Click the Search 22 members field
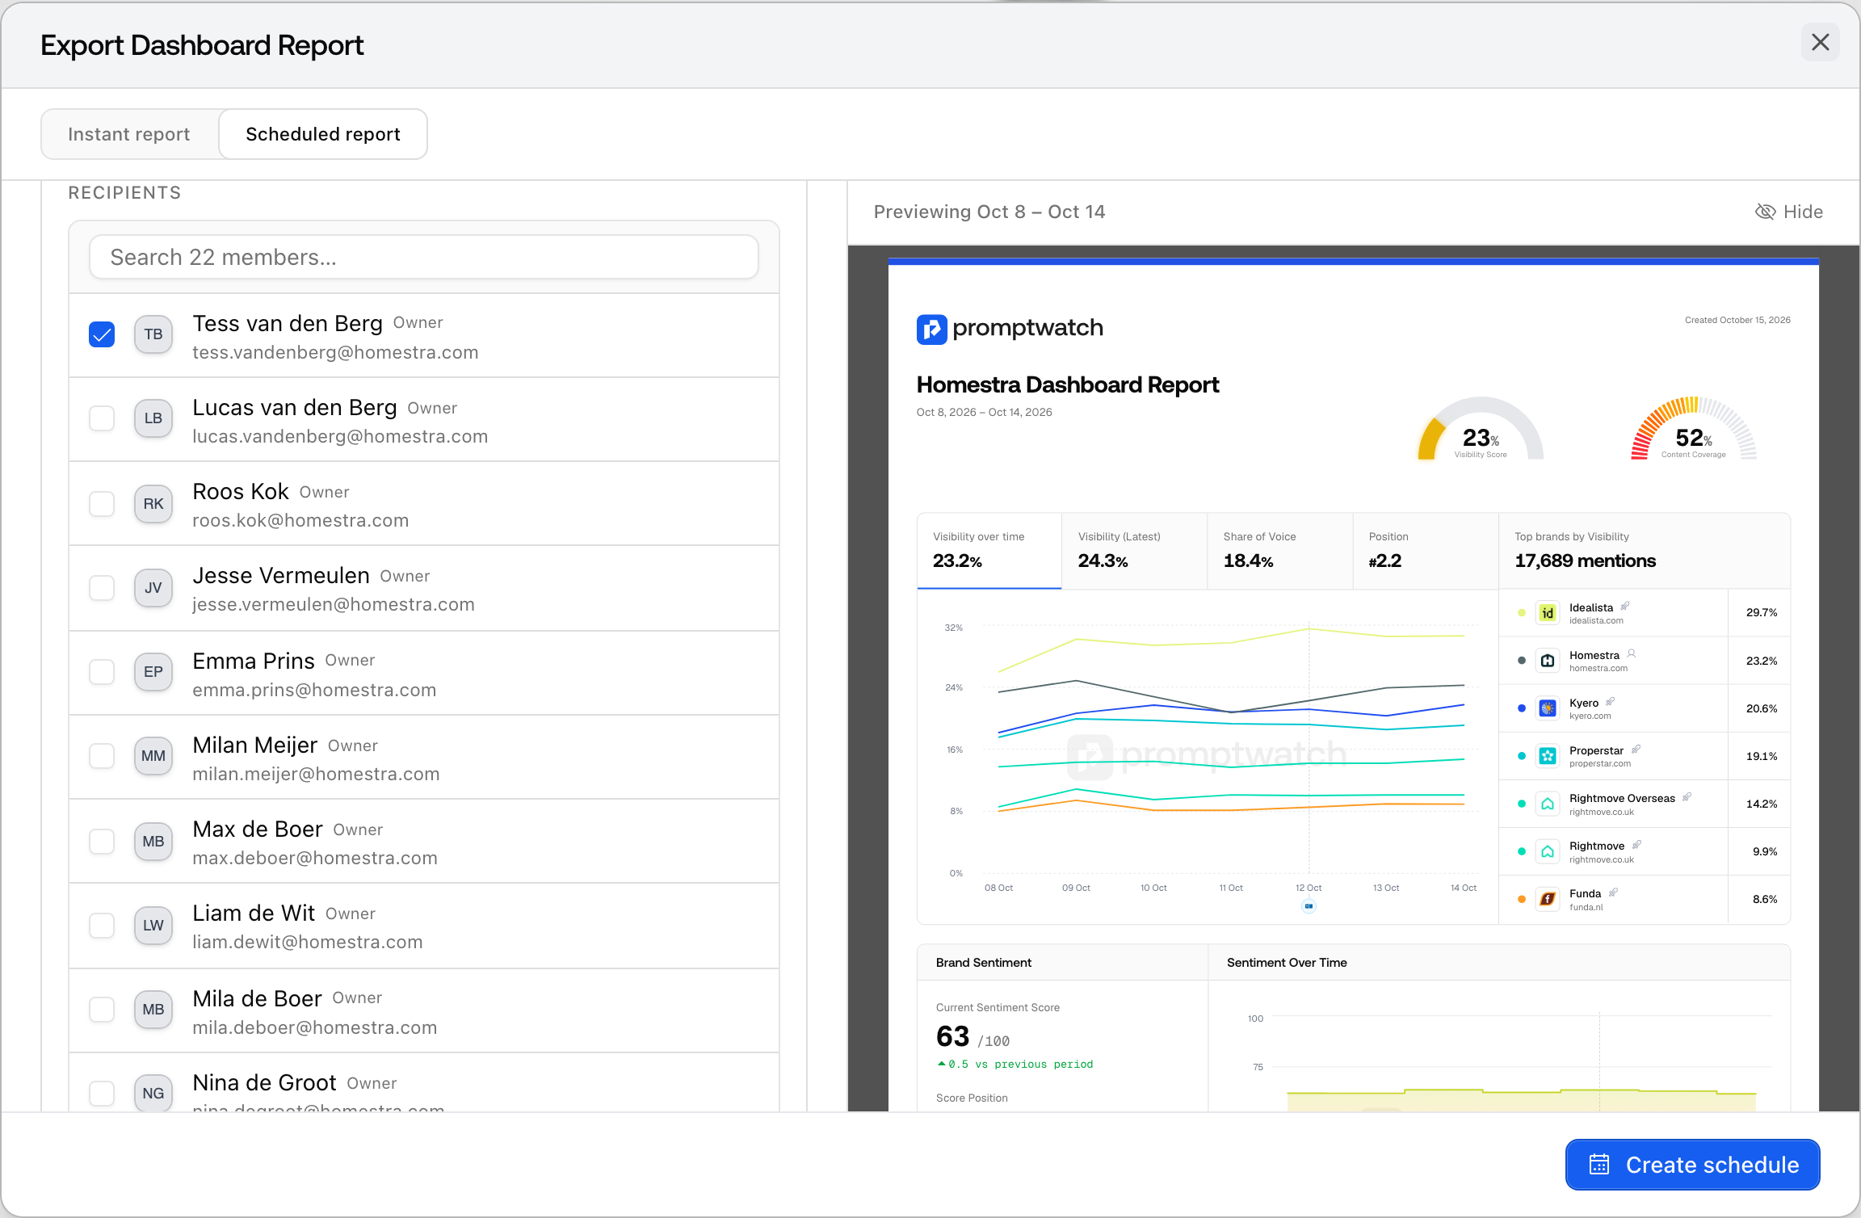The image size is (1861, 1218). pos(424,257)
